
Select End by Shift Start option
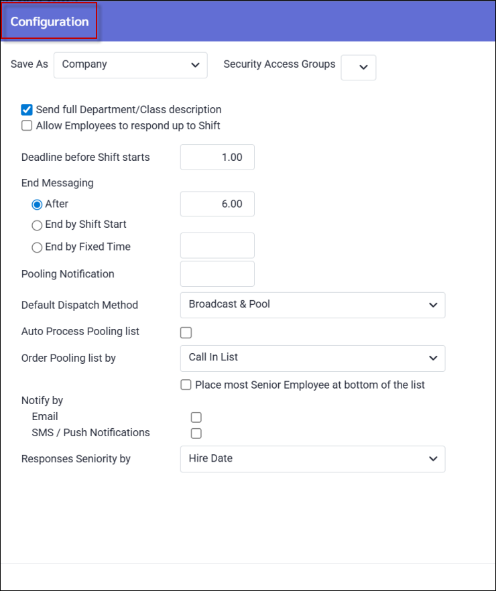click(x=37, y=224)
